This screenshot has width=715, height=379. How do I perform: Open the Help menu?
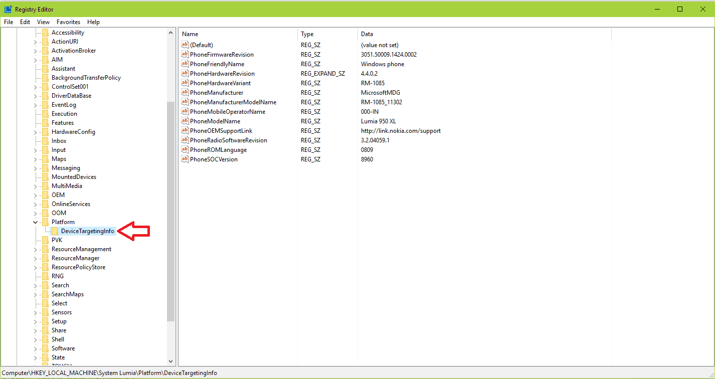(x=93, y=22)
